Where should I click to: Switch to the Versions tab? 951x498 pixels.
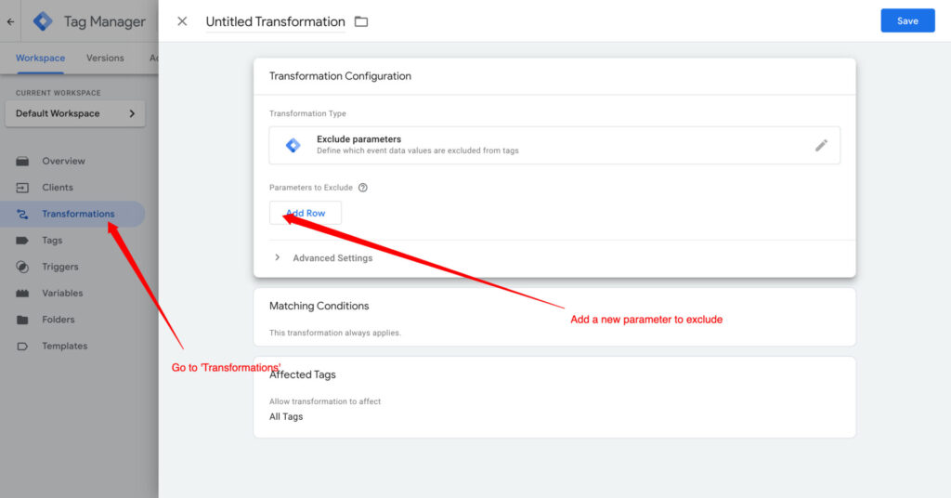click(x=105, y=59)
